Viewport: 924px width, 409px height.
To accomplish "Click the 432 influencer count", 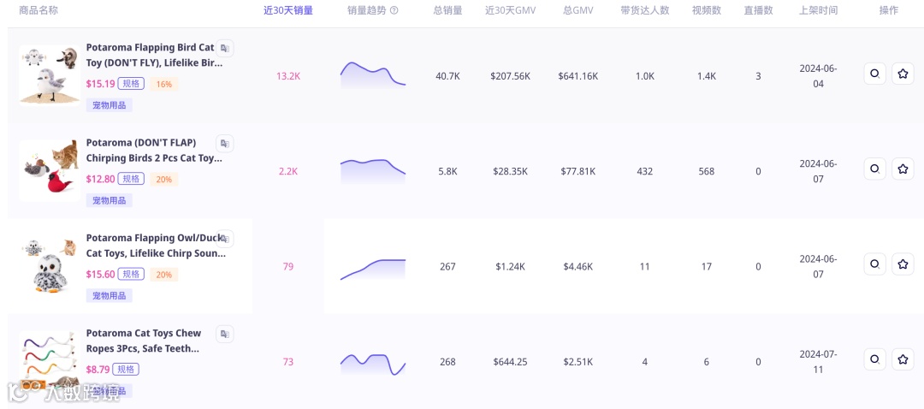I will (645, 171).
